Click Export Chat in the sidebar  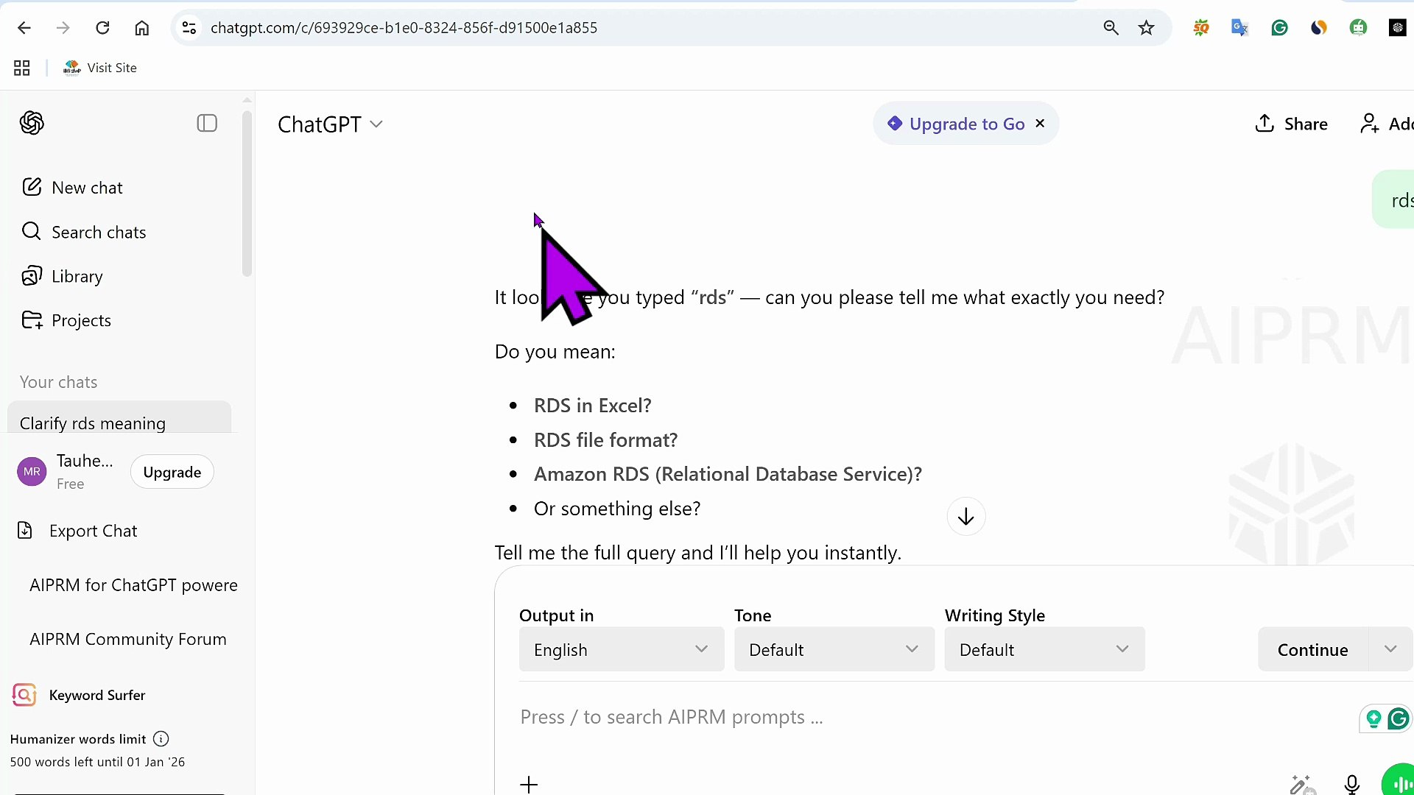click(x=94, y=530)
